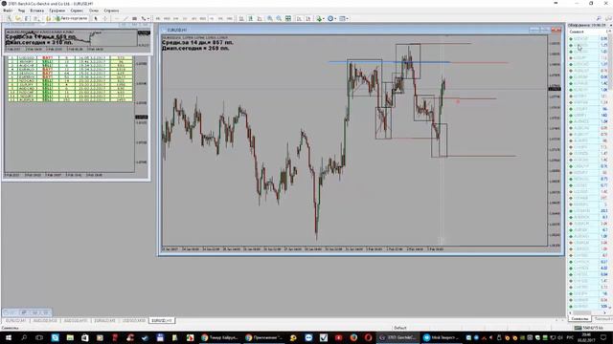The image size is (613, 344).
Task: Toggle chart shift icon
Action: [x=308, y=18]
